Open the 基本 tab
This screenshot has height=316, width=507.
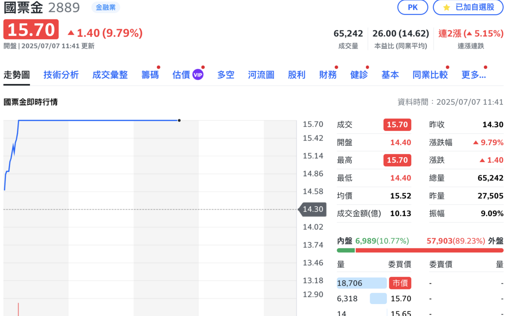tap(390, 75)
